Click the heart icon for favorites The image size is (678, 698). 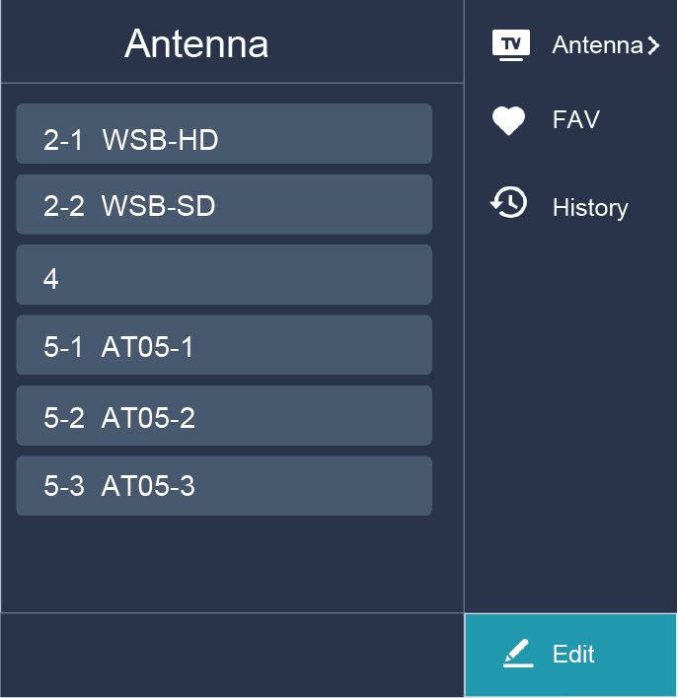point(509,121)
